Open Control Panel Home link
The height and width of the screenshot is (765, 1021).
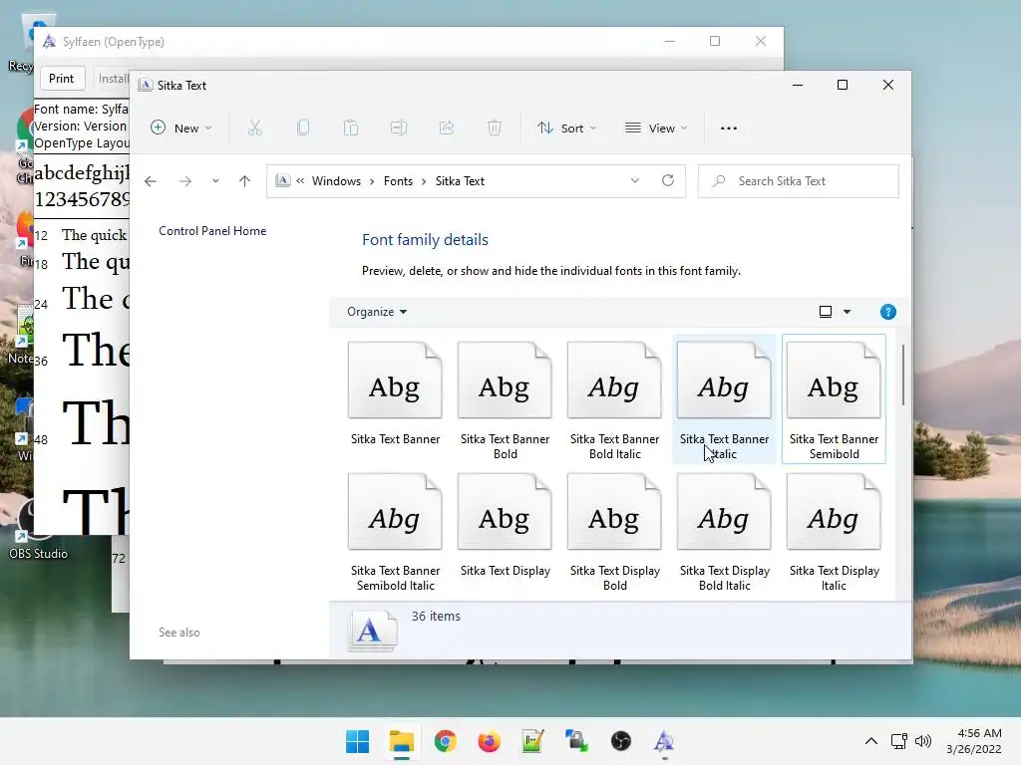(212, 231)
